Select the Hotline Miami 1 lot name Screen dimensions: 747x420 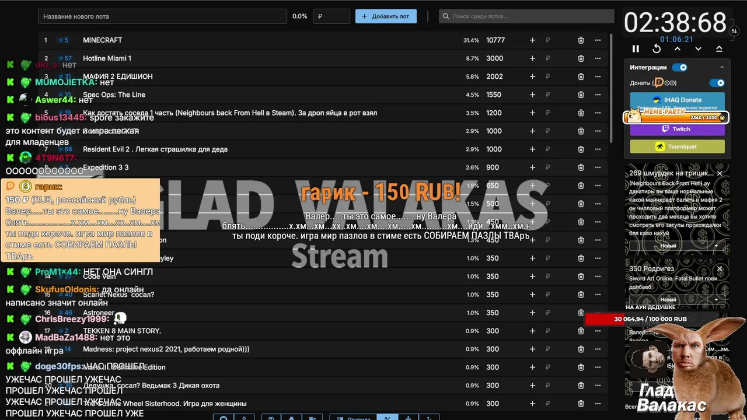(x=107, y=58)
